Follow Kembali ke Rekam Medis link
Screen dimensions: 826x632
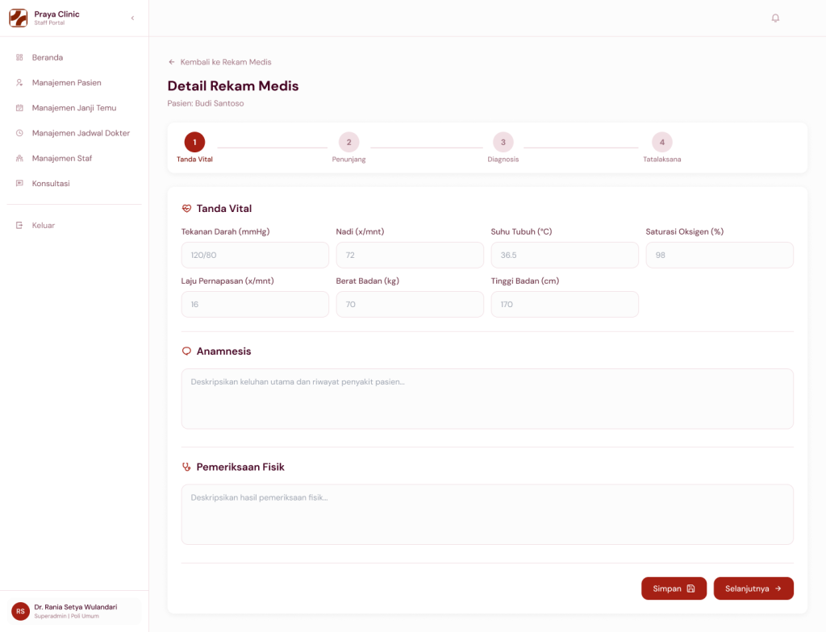[226, 62]
